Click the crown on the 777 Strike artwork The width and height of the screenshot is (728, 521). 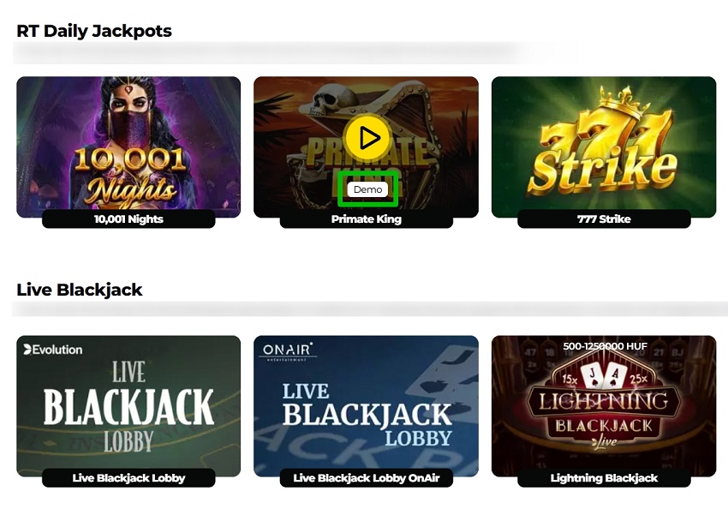coord(625,101)
